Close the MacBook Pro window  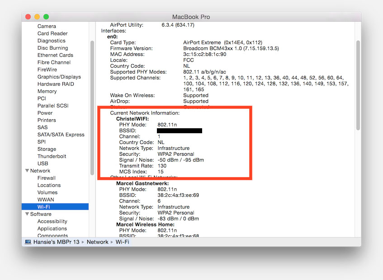[x=28, y=17]
